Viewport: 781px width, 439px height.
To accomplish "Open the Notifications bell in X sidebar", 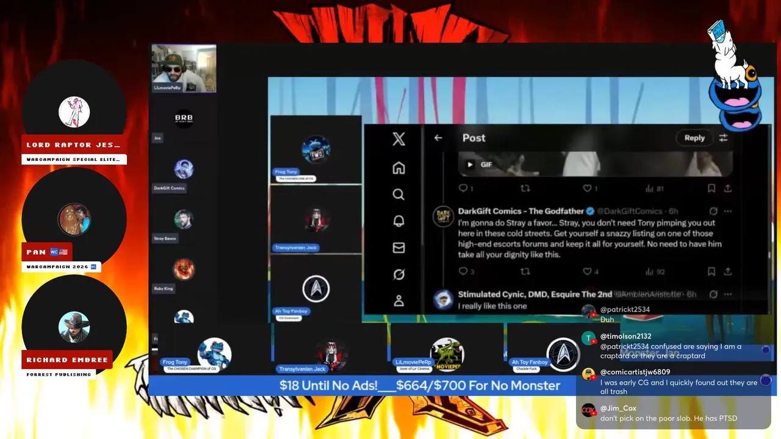I will coord(398,221).
